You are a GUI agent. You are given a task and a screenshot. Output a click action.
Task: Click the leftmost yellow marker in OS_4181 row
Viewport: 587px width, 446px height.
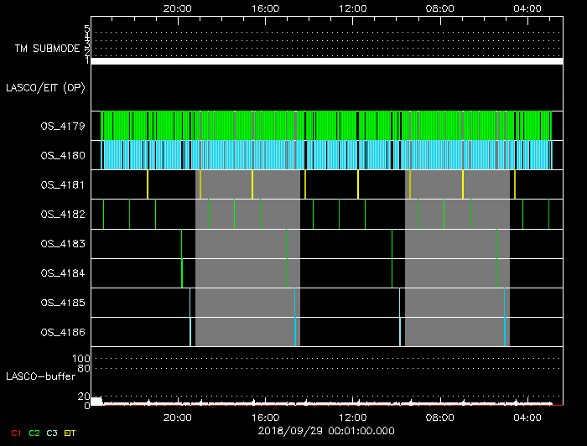click(x=148, y=184)
